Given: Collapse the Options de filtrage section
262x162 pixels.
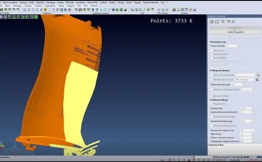Looking at the screenshot, I should pyautogui.click(x=210, y=100).
